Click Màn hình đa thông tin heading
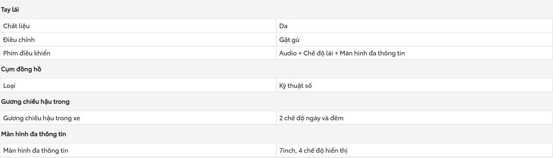 tap(34, 134)
